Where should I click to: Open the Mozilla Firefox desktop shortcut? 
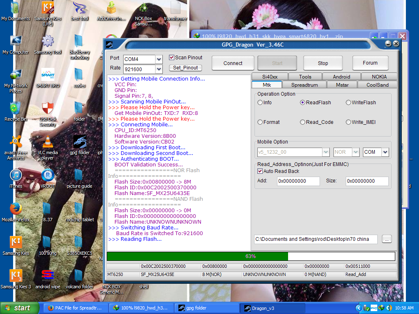16,209
